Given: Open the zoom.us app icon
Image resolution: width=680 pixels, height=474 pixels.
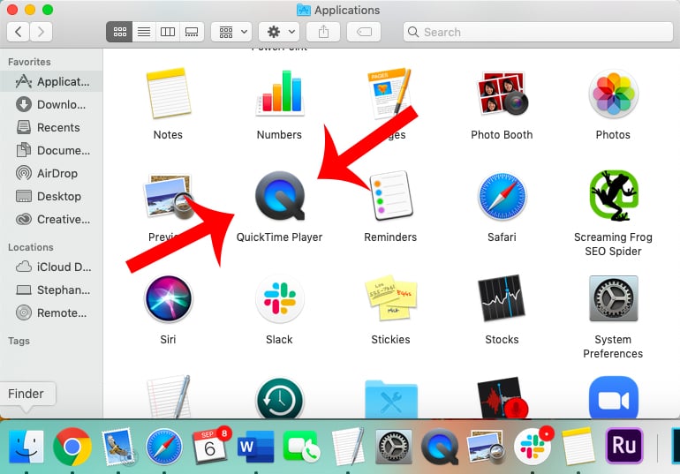Looking at the screenshot, I should [613, 398].
